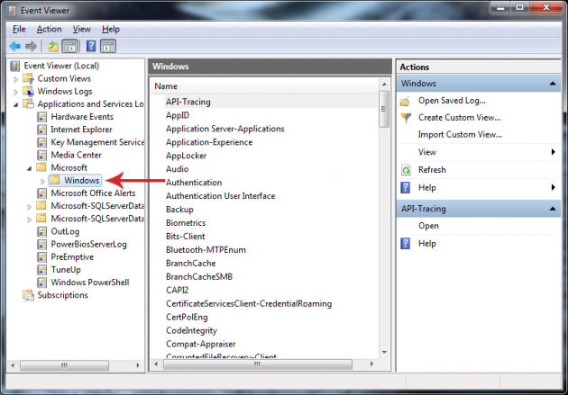Collapse the Applications and Services Logs node
Viewport: 568px width, 395px height.
16,104
